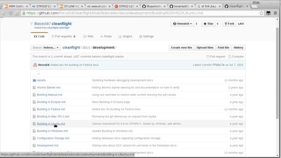Click the file icon for Building in Eclipse.md
Viewport: 281px width, 158px height.
click(34, 102)
